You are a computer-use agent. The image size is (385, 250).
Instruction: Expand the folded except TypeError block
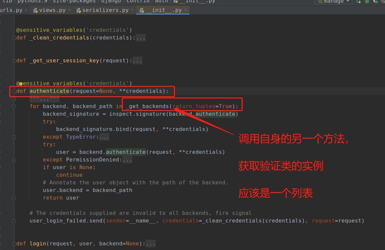(x=14, y=137)
